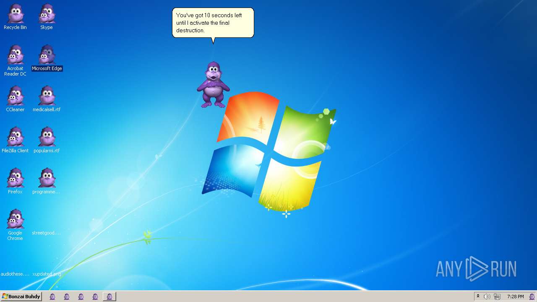Open the popularmi.rtf file icon

47,140
